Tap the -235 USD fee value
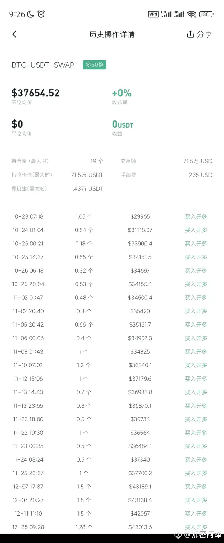Image resolution: width=224 pixels, height=543 pixels. (199, 175)
